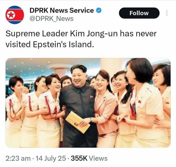Open the 355K view count
This screenshot has height=167, width=176.
coord(89,158)
